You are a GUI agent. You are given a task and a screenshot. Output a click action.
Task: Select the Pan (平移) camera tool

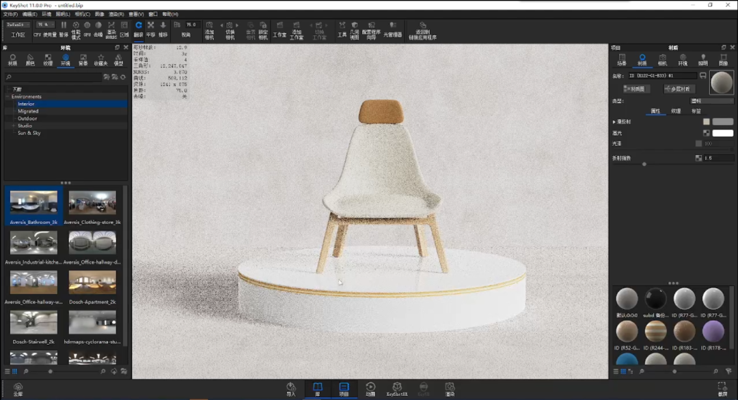click(150, 29)
